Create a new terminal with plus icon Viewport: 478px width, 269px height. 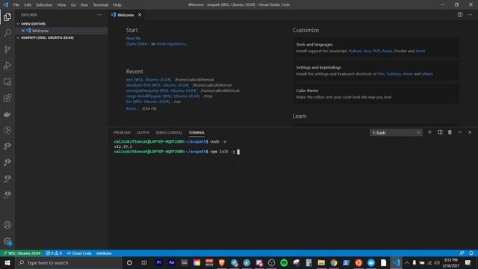tap(430, 132)
